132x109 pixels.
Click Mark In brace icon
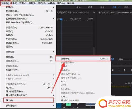[x=119, y=70]
